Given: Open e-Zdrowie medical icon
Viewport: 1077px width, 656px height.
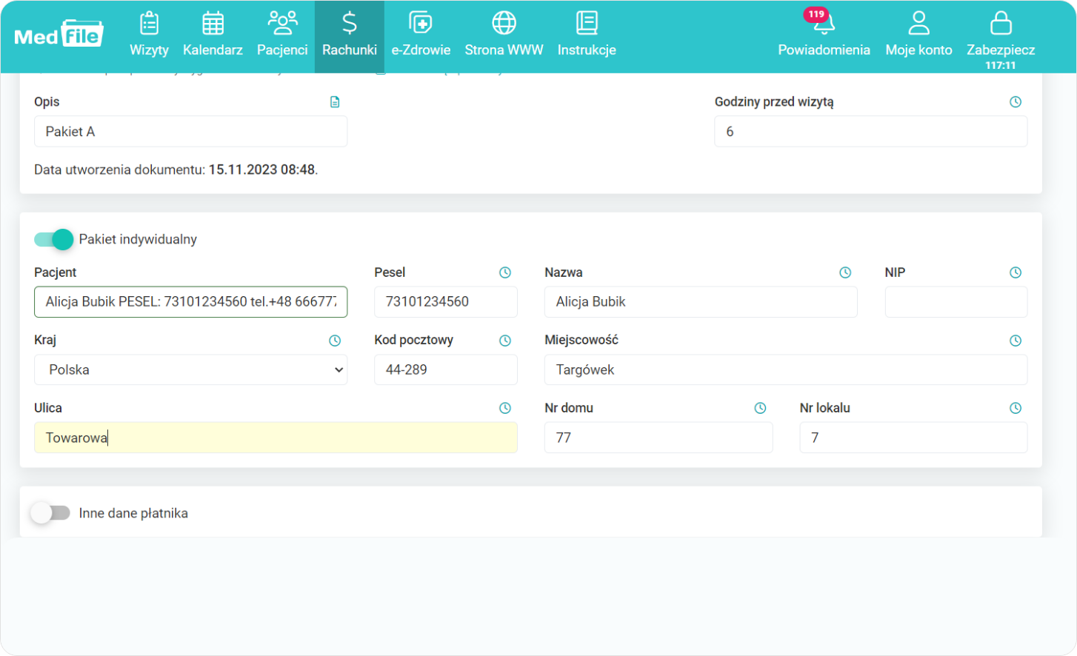Looking at the screenshot, I should coord(421,23).
